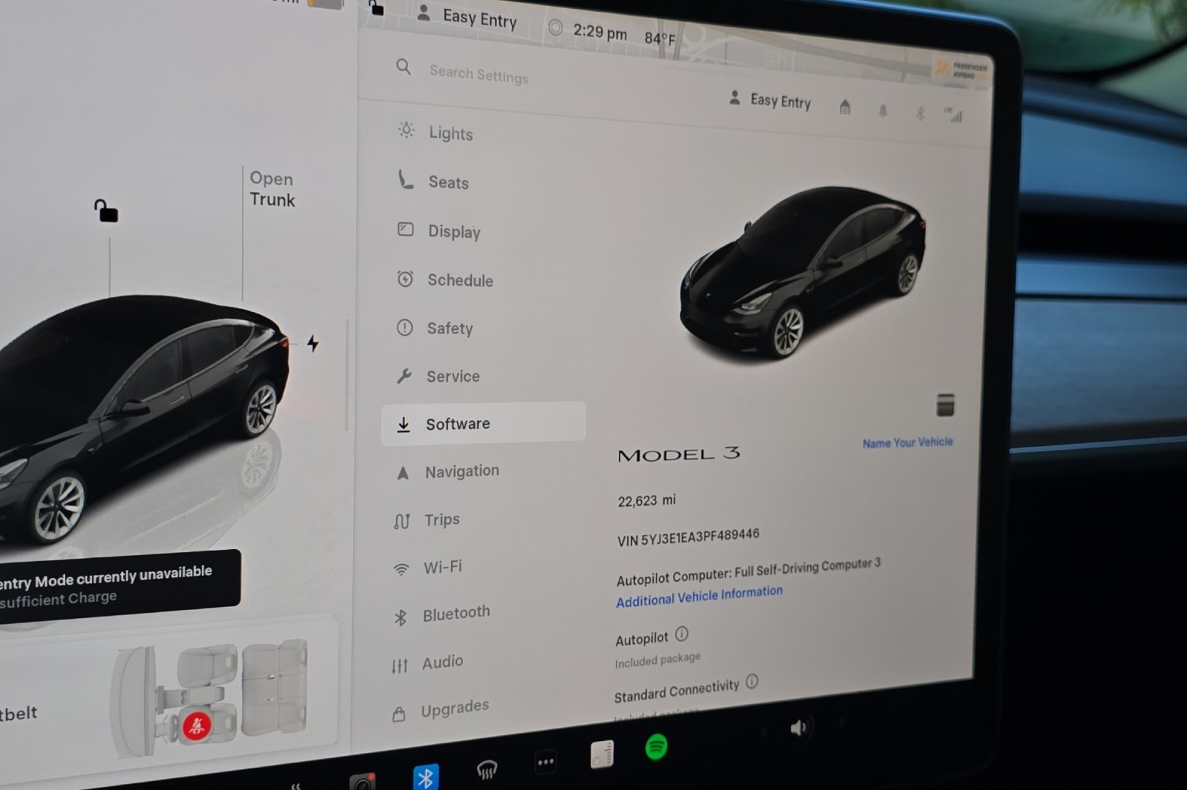The image size is (1187, 790).
Task: Open Additional Vehicle Information link
Action: tap(699, 596)
